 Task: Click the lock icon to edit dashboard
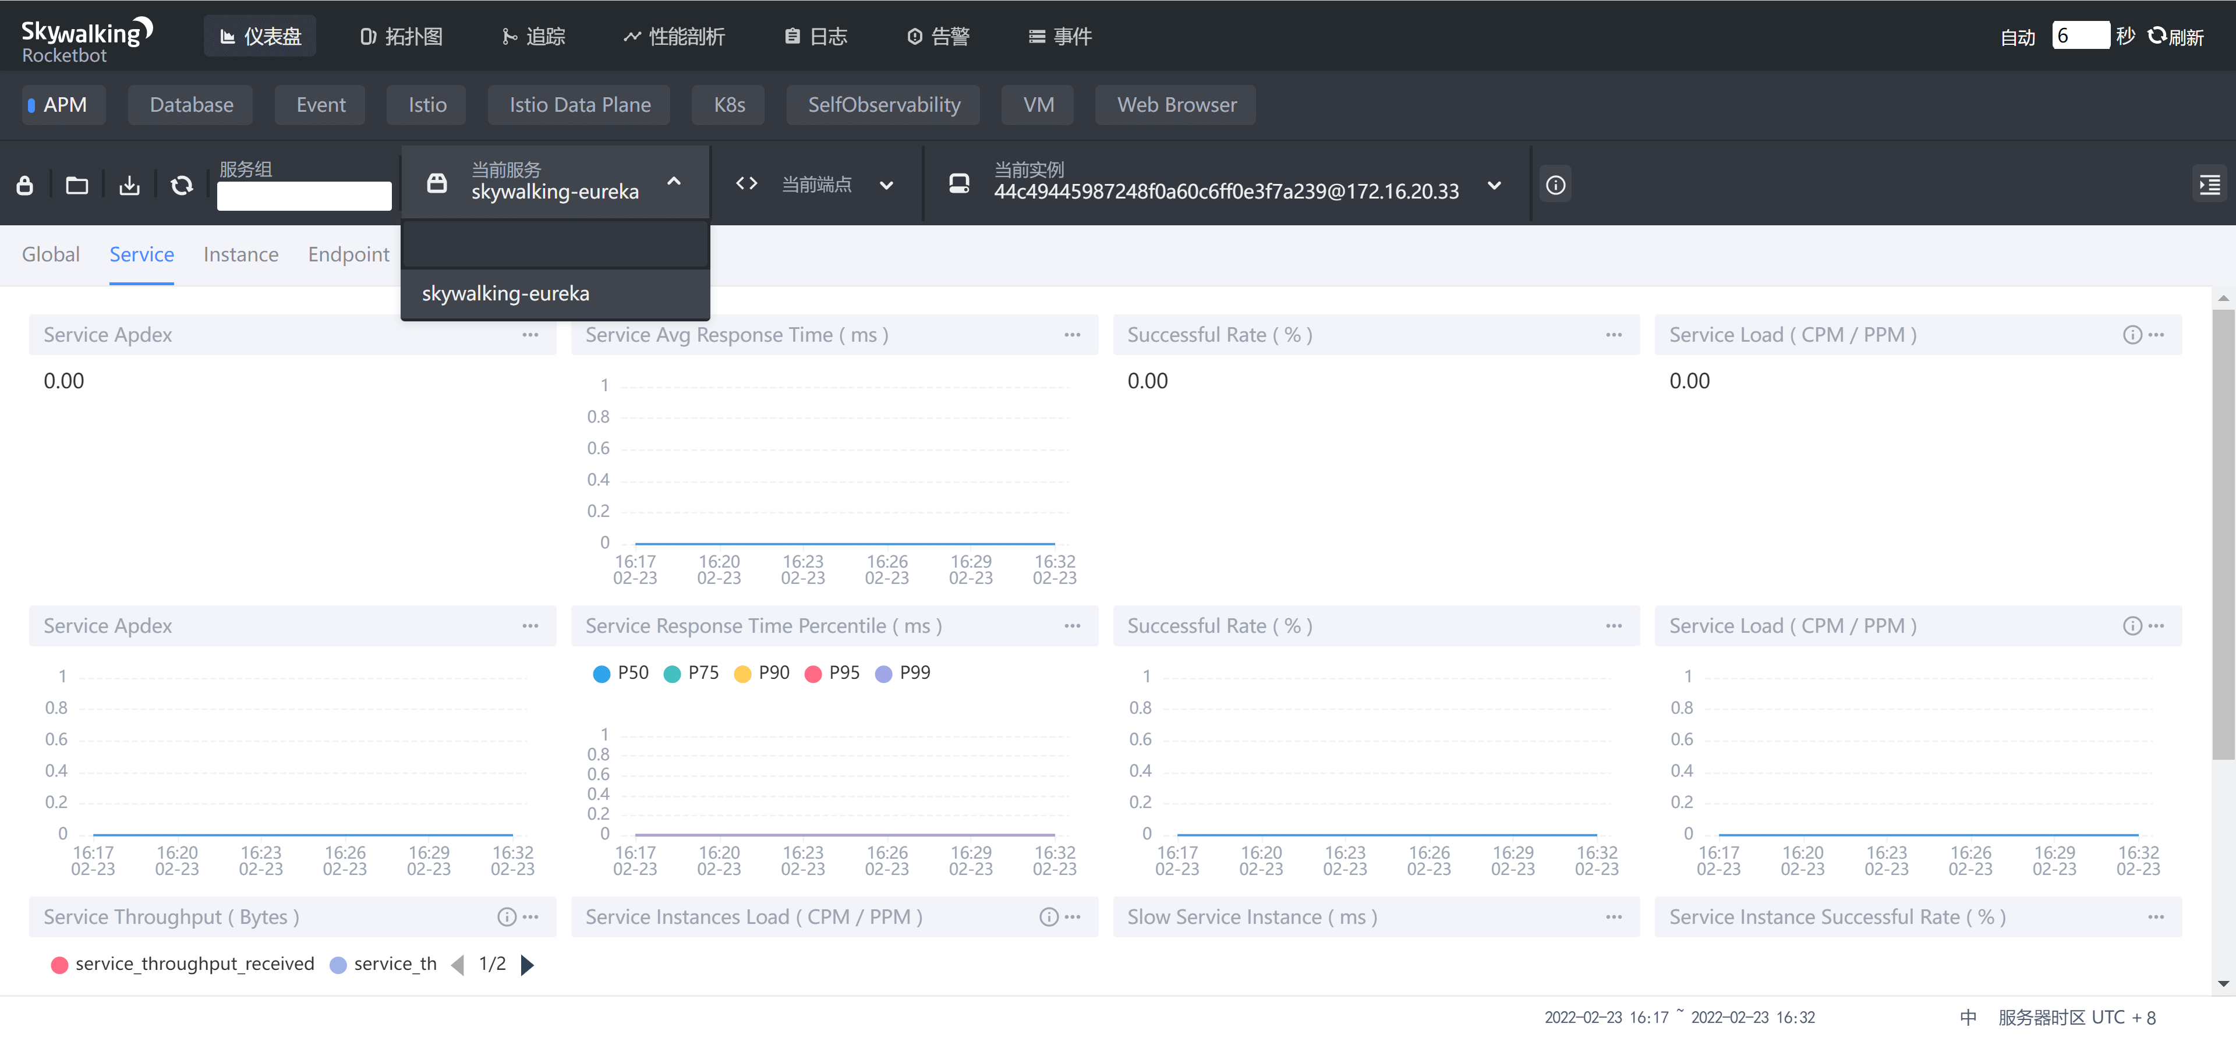24,185
